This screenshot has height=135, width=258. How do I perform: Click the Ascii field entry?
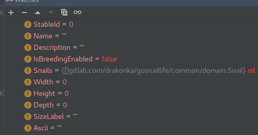pyautogui.click(x=41, y=128)
